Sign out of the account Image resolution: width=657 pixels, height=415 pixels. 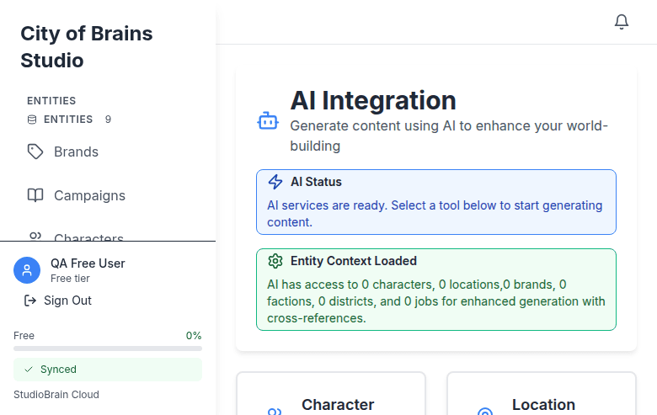58,301
